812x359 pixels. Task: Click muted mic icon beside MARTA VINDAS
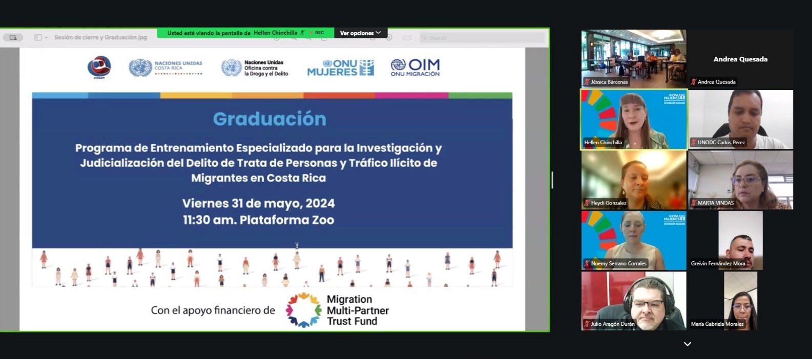tap(694, 203)
